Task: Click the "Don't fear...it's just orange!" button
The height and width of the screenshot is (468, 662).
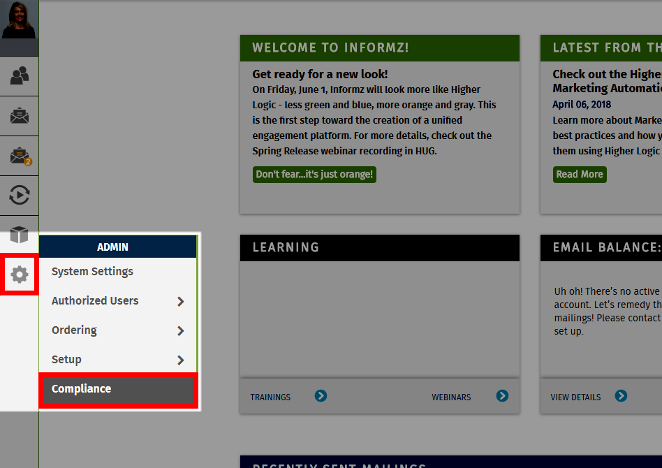Action: point(314,175)
